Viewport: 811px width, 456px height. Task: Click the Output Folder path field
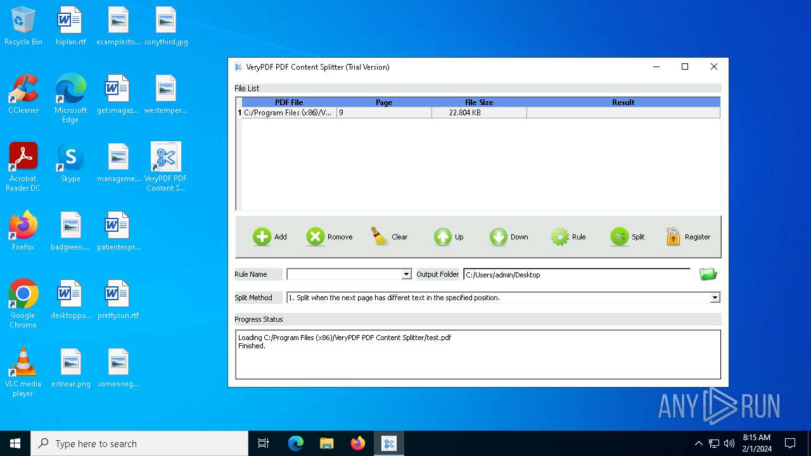[x=577, y=274]
